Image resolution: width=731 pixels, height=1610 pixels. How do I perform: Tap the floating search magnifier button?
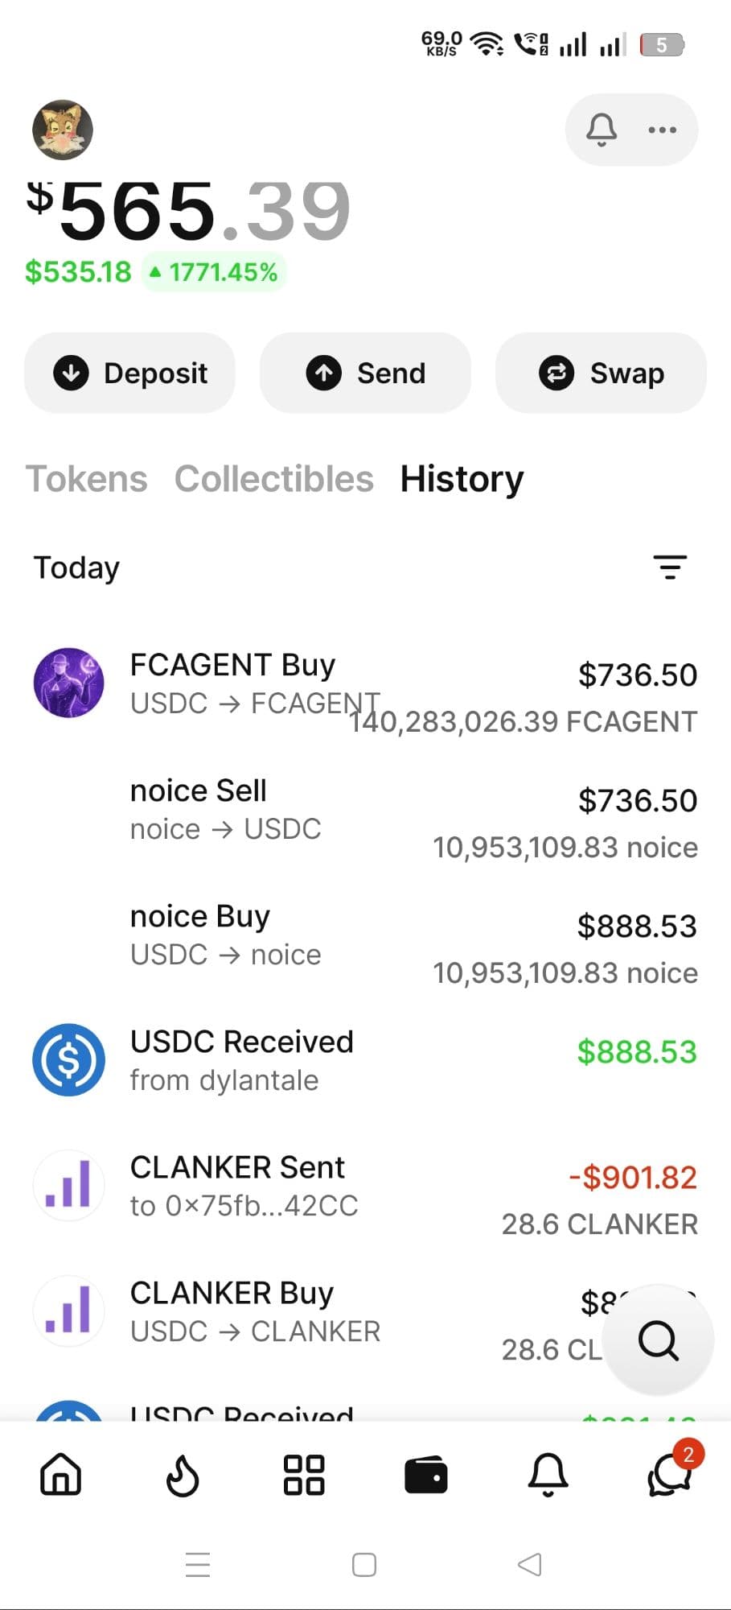click(x=659, y=1340)
